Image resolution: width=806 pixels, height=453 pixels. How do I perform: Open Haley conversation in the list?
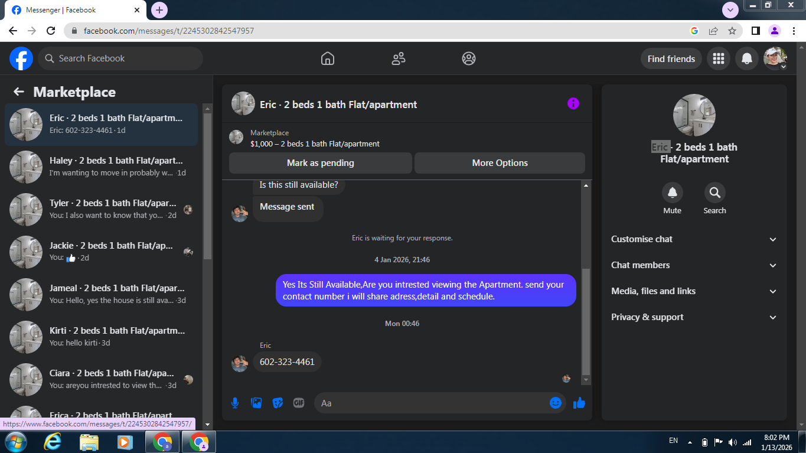click(102, 167)
